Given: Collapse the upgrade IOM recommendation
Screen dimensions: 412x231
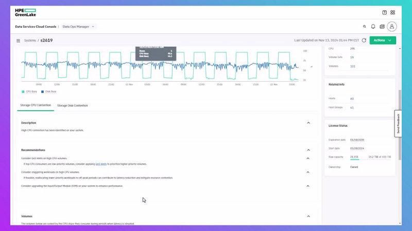Looking at the screenshot, I should coord(308,186).
